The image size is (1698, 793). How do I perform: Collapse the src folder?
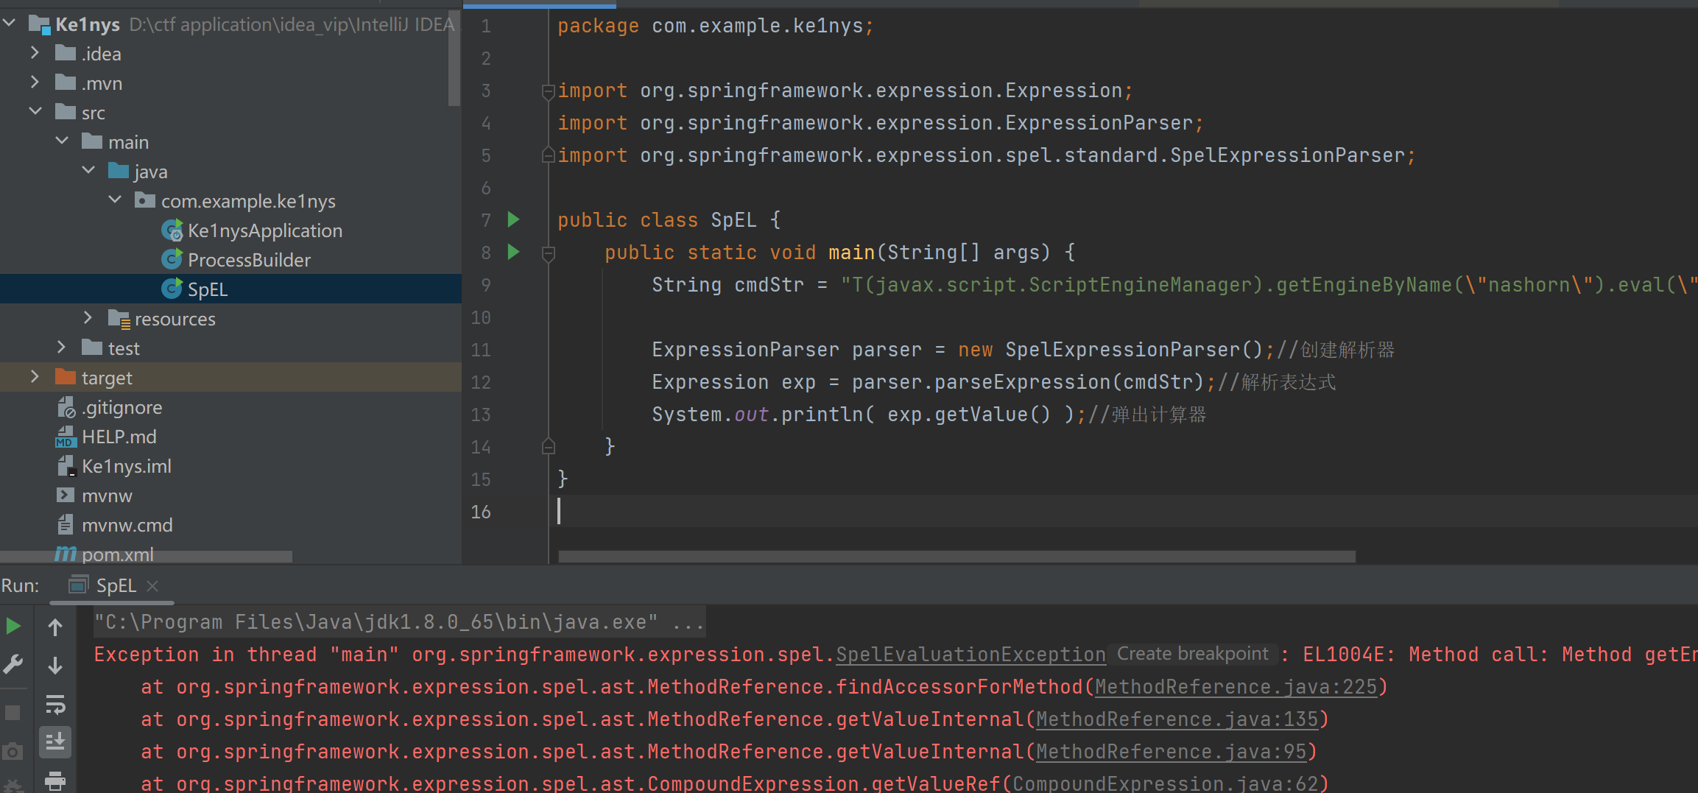(35, 112)
